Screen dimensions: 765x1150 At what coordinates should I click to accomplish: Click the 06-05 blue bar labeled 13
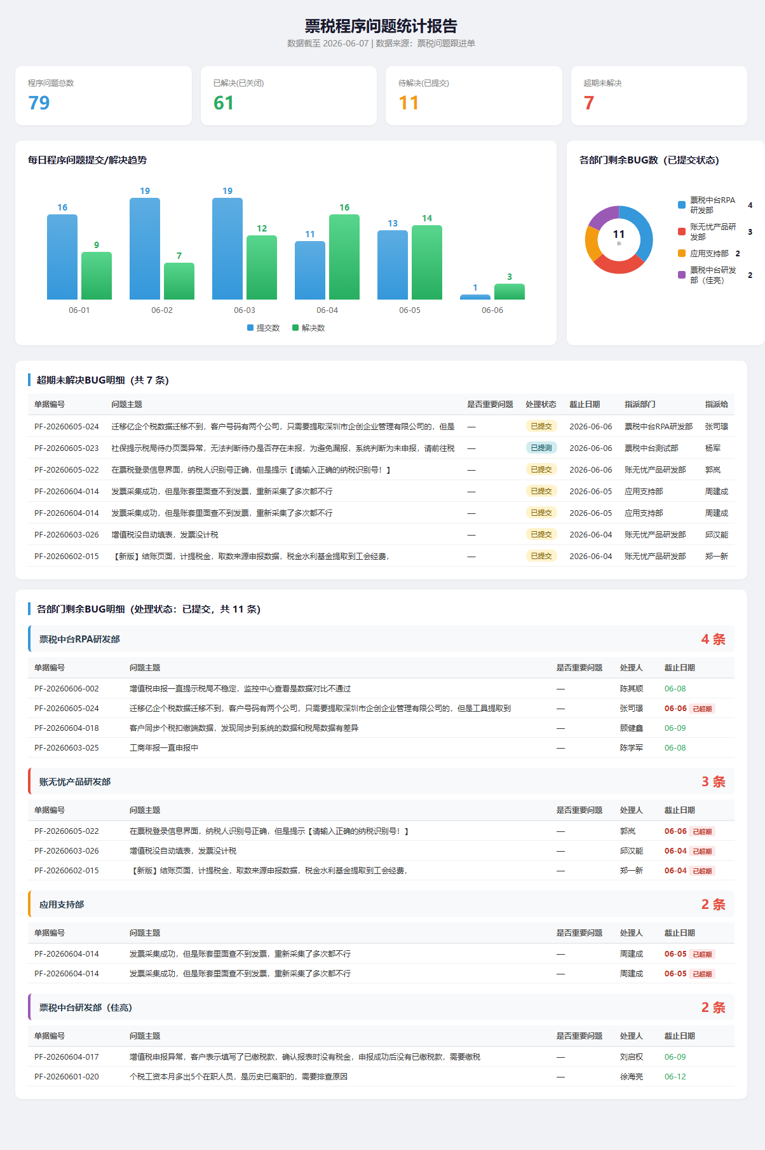pos(393,265)
